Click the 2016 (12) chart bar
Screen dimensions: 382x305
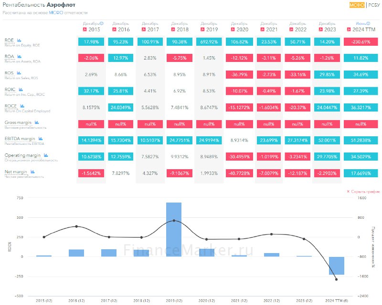[76, 253]
